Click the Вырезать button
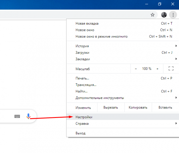The image size is (179, 153). pyautogui.click(x=111, y=108)
